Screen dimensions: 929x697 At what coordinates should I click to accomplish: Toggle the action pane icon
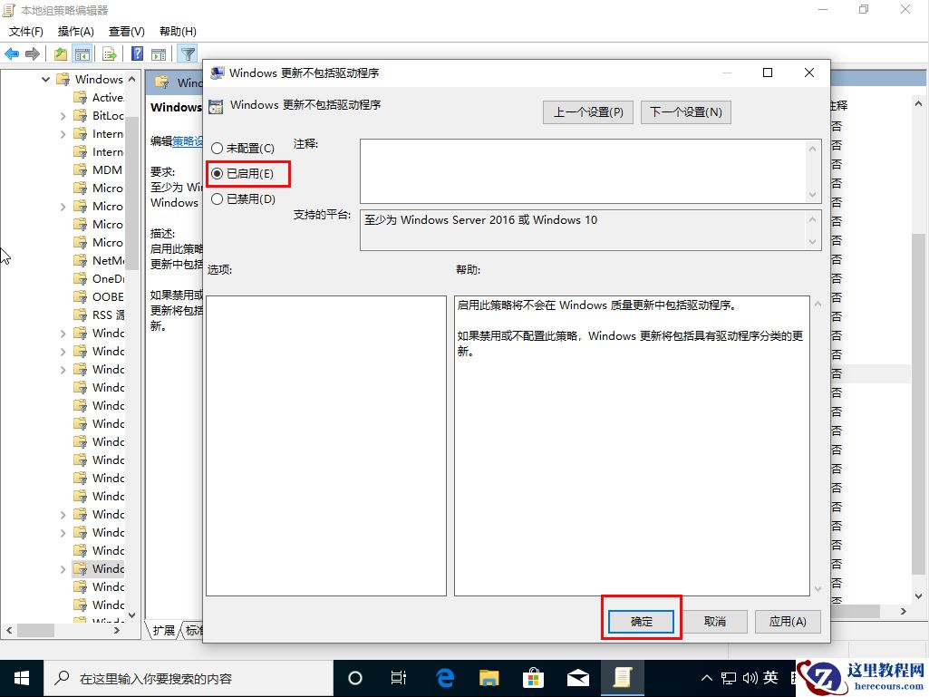click(x=158, y=53)
